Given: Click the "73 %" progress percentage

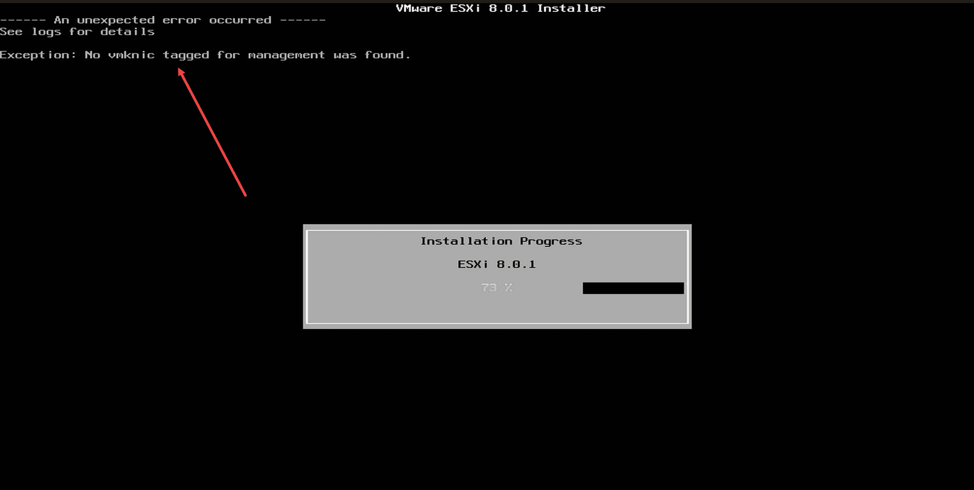Looking at the screenshot, I should pos(497,288).
